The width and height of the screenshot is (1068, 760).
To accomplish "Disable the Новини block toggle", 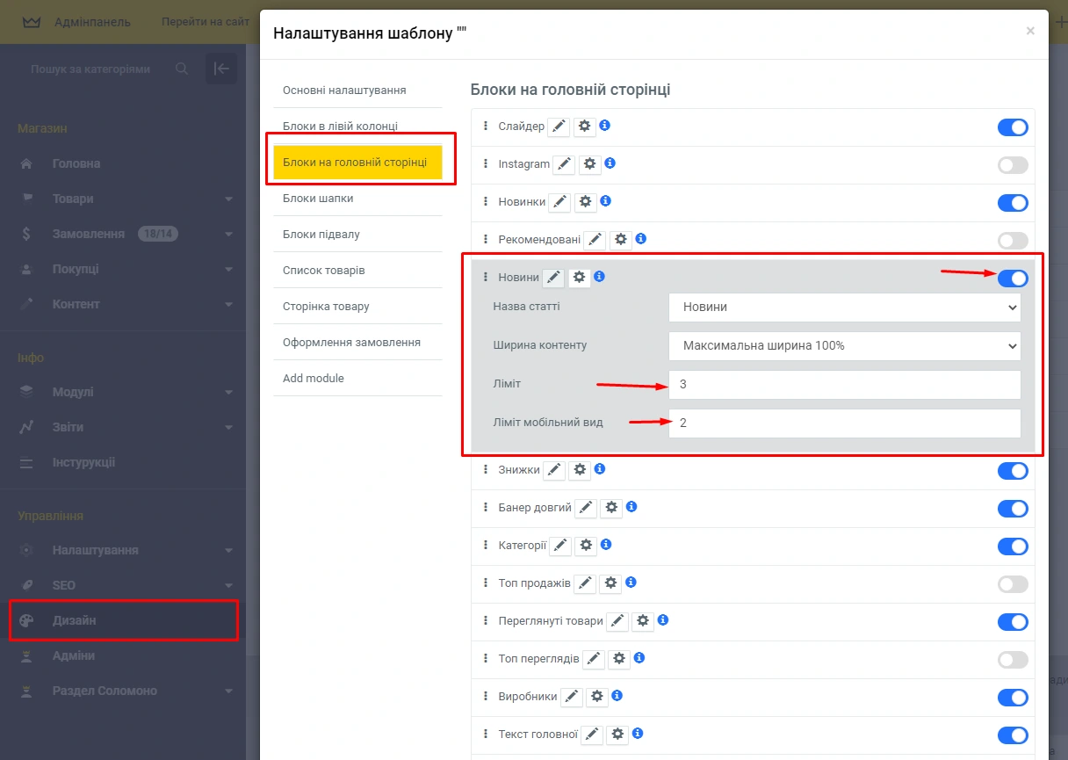I will point(1012,279).
